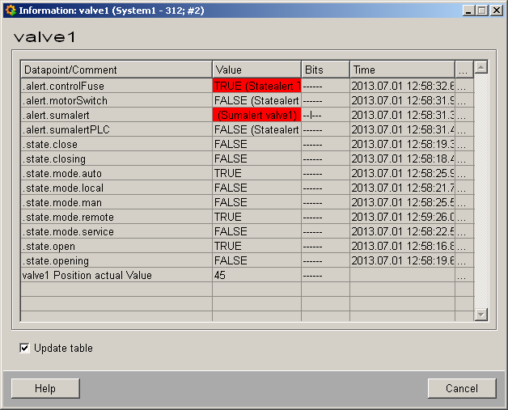
Task: Open ellipsis for valve1 Position row
Action: 464,275
